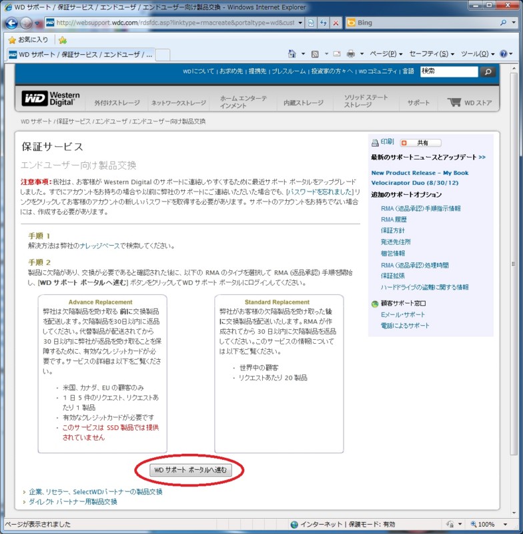Click the browser Forward arrow button
Viewport: 523px width, 534px height.
pos(26,23)
